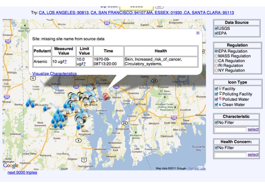Click the Characteristic filter input field
The height and width of the screenshot is (188, 265).
click(230, 130)
